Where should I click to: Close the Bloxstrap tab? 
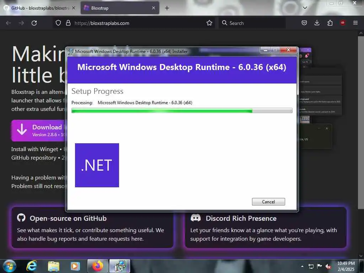coord(154,8)
